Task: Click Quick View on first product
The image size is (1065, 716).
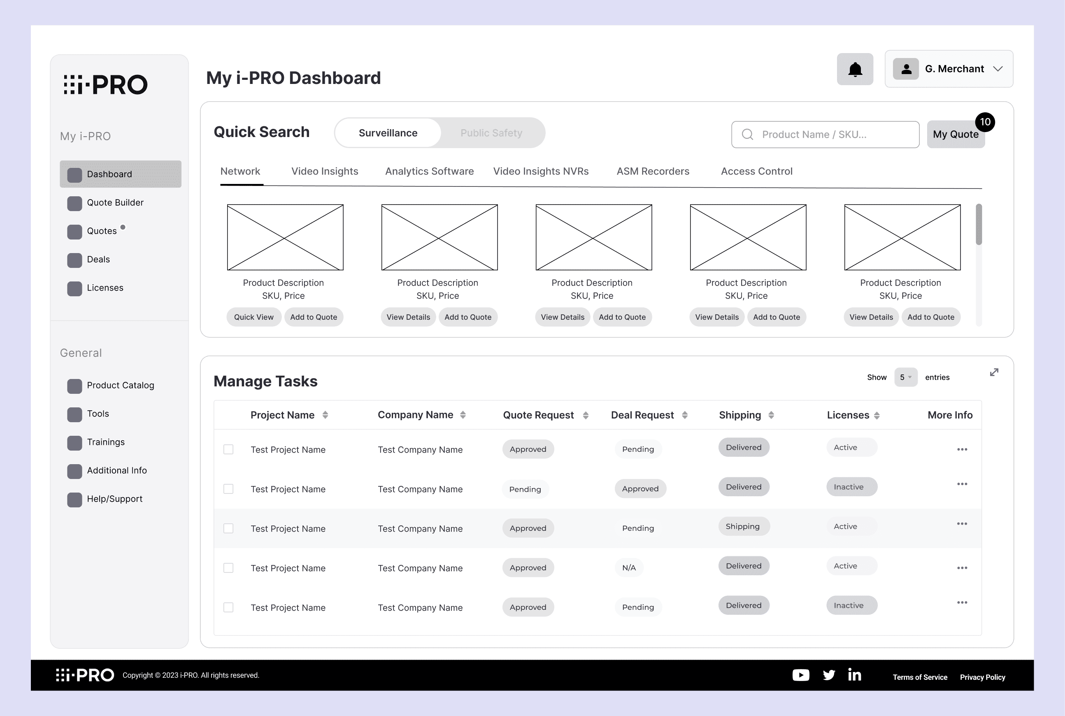Action: point(253,317)
